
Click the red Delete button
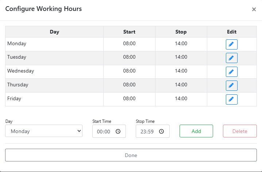point(240,131)
